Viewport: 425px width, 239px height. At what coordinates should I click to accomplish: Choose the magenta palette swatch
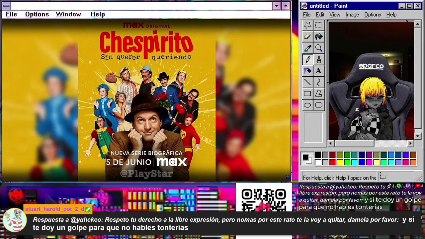(x=369, y=162)
